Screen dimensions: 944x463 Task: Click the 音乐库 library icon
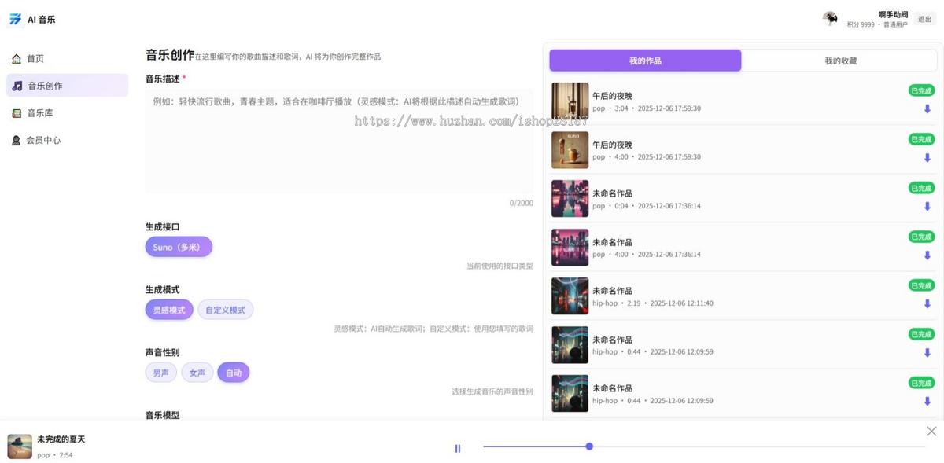coord(17,112)
